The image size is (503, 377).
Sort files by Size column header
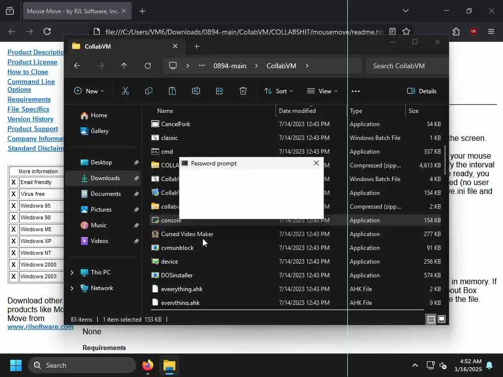point(414,111)
